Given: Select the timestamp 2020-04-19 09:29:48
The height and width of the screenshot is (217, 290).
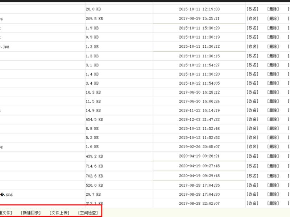Looking at the screenshot, I should [x=199, y=176].
